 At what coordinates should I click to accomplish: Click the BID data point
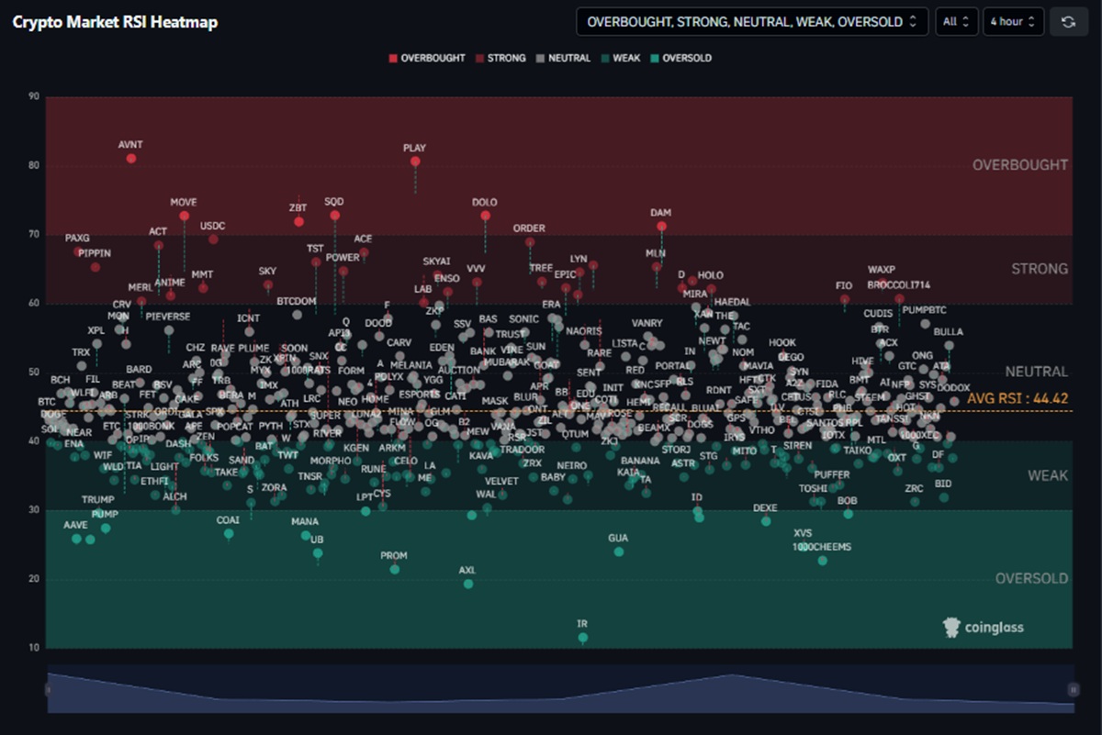click(x=943, y=497)
